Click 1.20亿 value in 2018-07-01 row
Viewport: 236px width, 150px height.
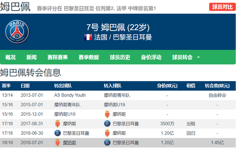point(167,143)
